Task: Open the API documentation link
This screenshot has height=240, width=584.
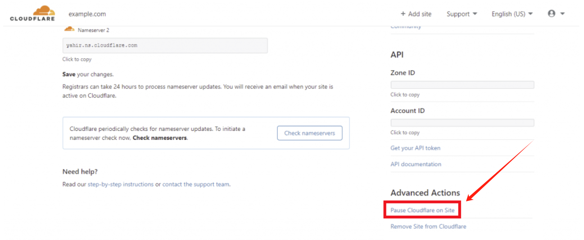Action: click(416, 164)
